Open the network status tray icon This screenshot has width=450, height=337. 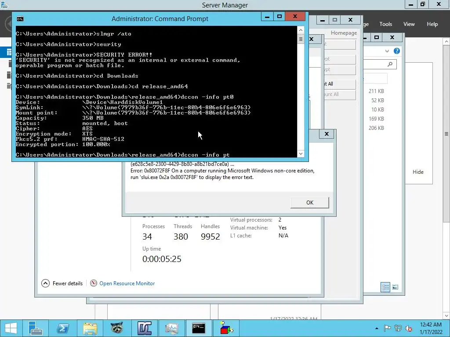pyautogui.click(x=398, y=328)
